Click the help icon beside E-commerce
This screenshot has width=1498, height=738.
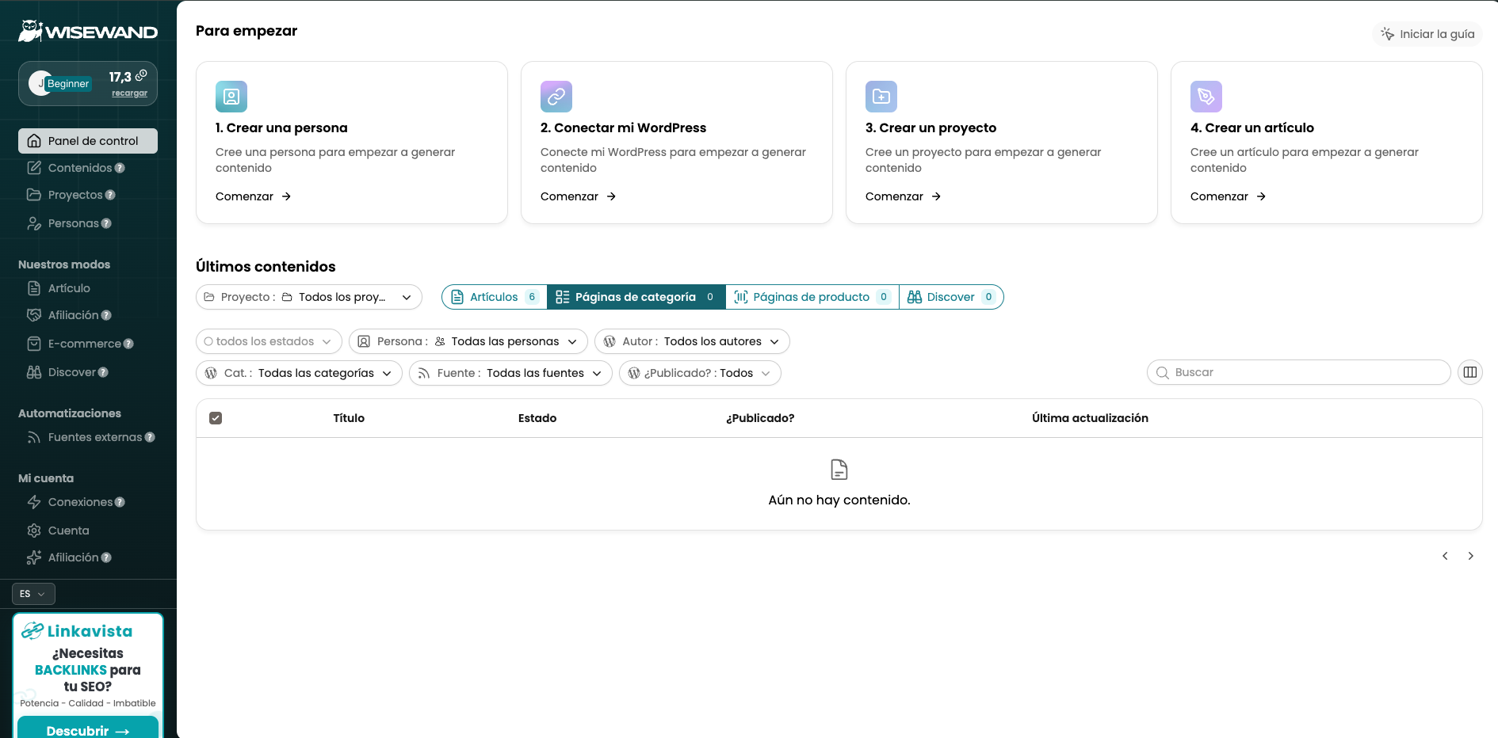click(x=128, y=344)
